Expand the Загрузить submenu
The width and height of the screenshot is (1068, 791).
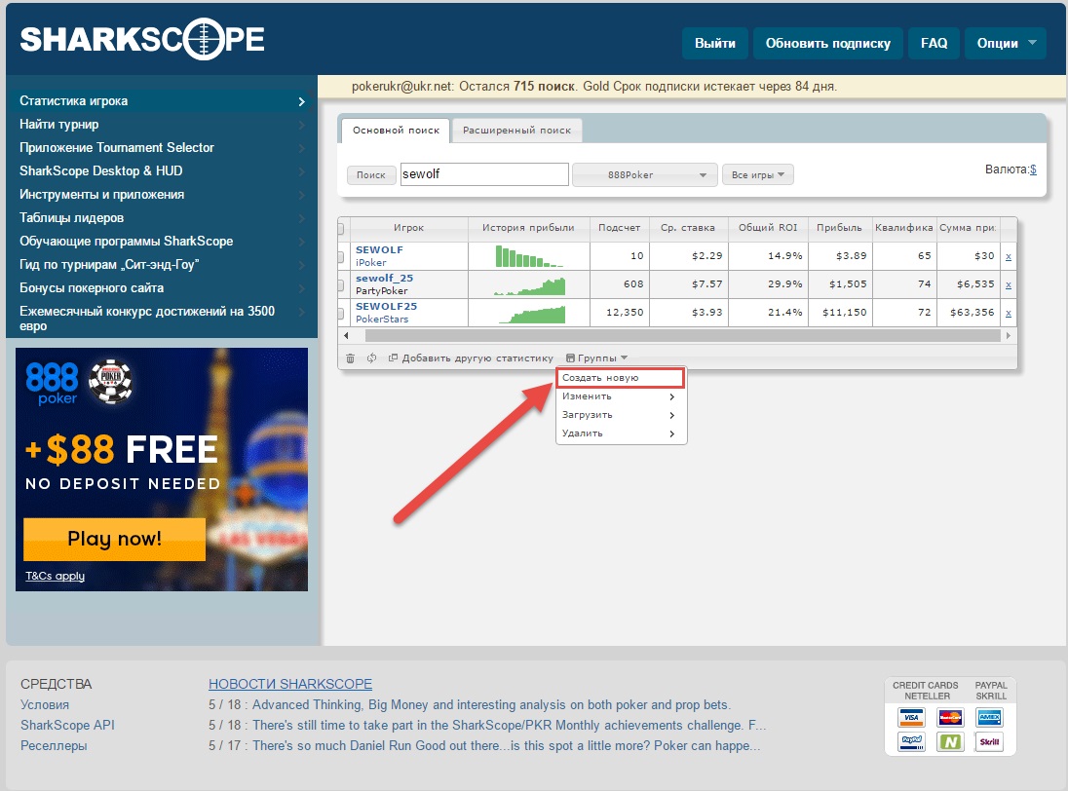[620, 415]
